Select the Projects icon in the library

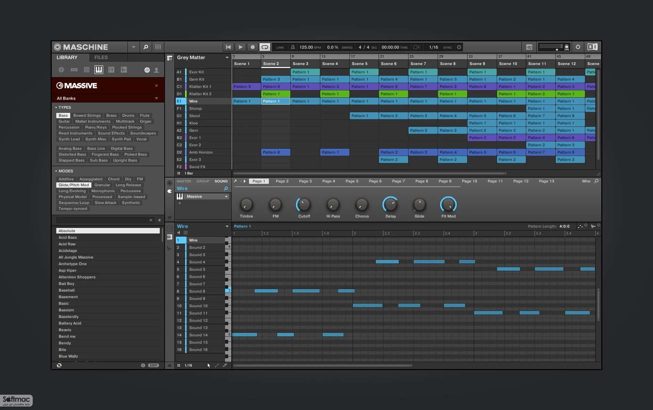coord(61,70)
